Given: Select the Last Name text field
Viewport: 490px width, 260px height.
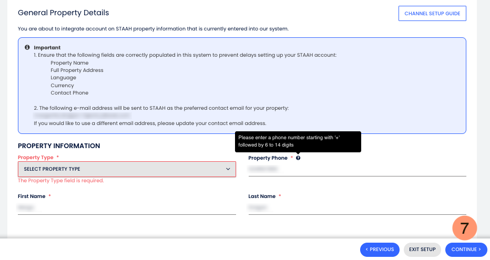Looking at the screenshot, I should 357,207.
